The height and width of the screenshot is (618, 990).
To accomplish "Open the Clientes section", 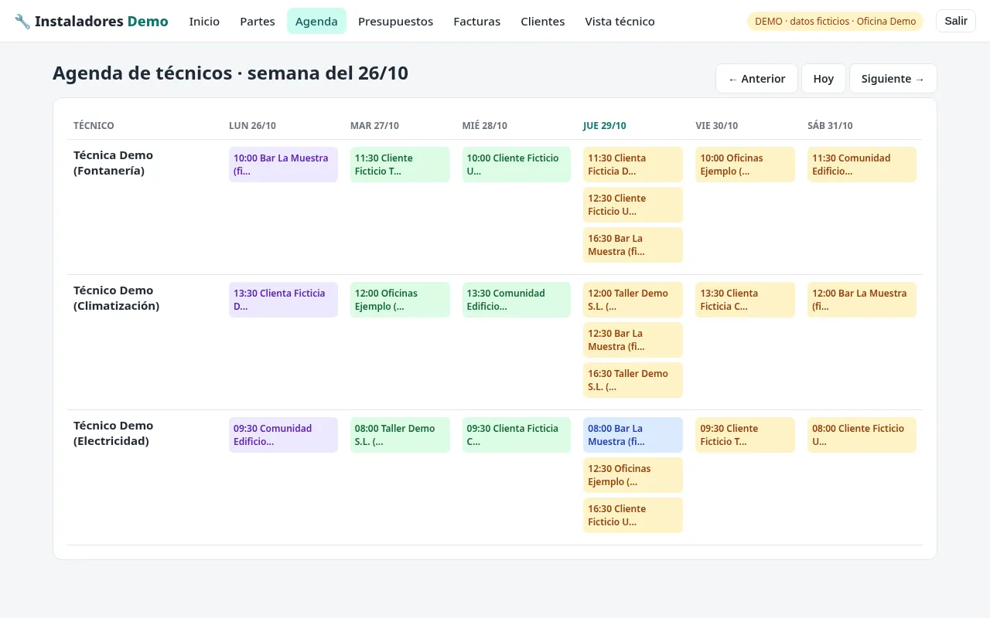I will [x=542, y=22].
